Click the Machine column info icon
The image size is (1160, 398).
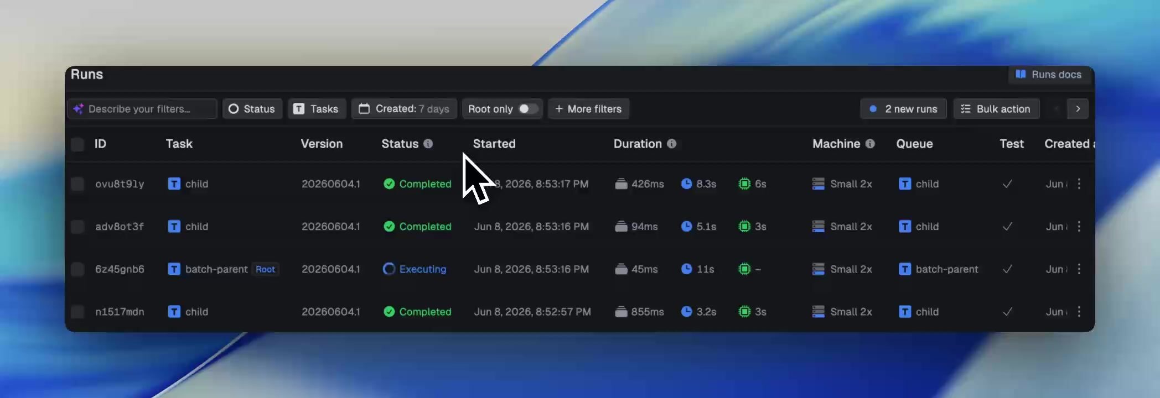870,144
